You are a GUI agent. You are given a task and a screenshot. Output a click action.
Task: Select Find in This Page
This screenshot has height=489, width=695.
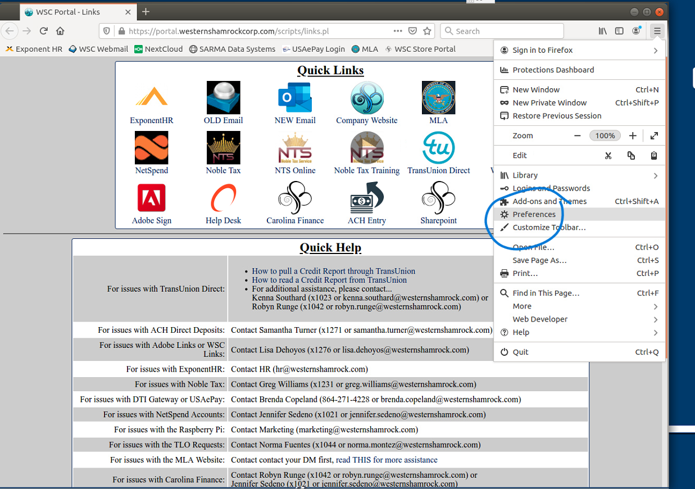[x=579, y=293]
